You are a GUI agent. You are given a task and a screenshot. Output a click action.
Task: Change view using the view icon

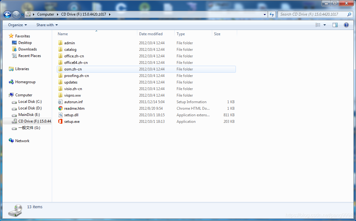coord(318,25)
